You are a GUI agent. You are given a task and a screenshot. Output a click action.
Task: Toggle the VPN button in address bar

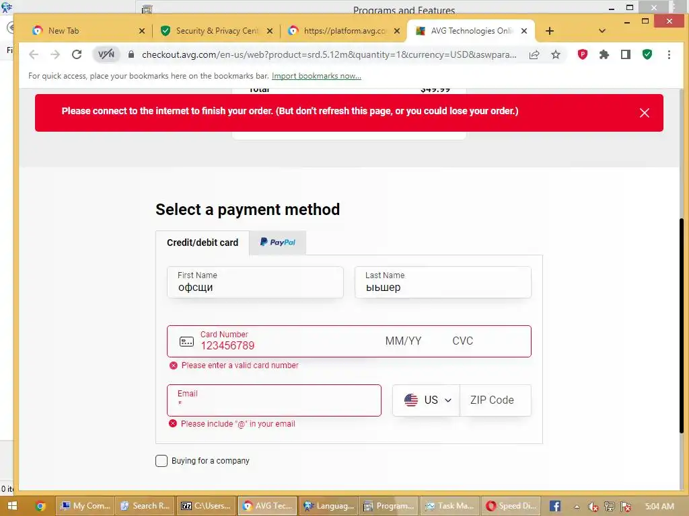click(106, 54)
